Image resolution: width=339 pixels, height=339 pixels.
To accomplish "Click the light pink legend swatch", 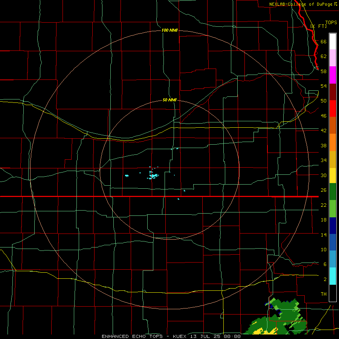I will tap(333, 58).
